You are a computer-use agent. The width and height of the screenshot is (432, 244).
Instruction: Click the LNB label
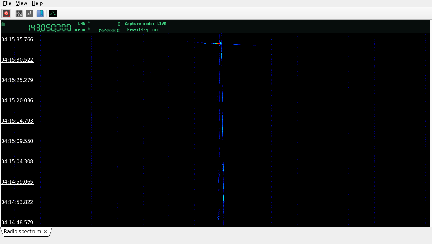point(82,24)
